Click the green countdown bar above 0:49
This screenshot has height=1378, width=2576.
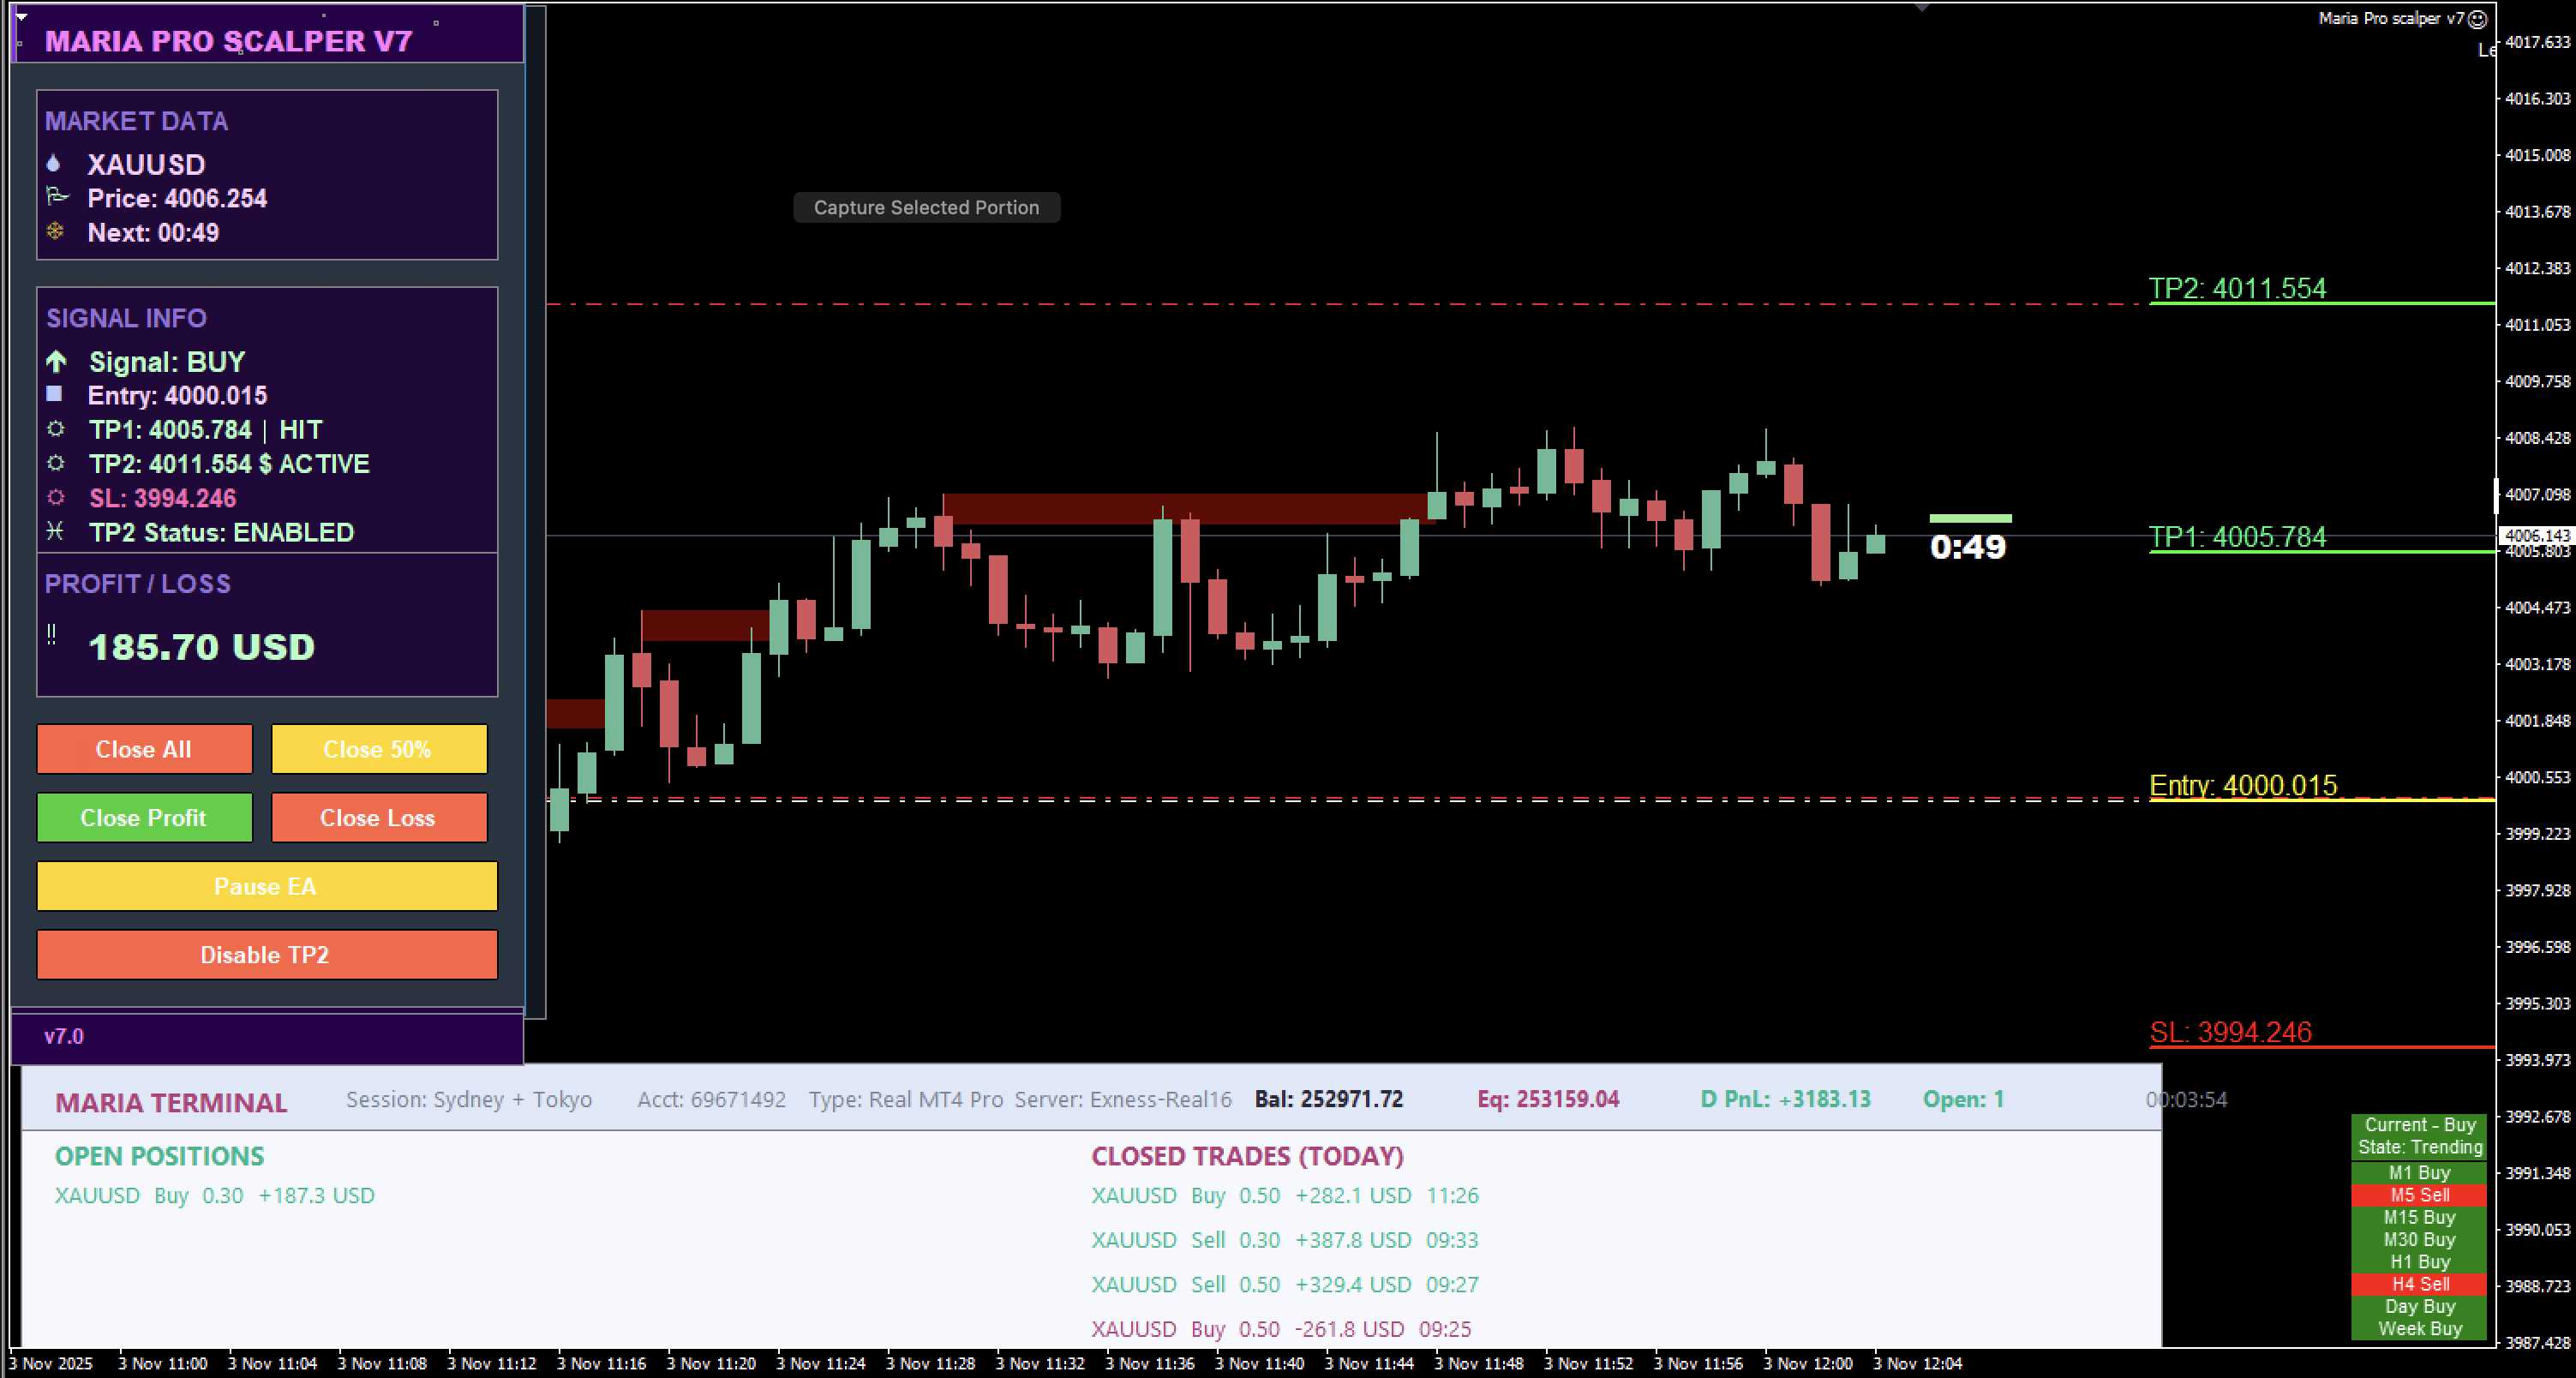[x=1969, y=518]
